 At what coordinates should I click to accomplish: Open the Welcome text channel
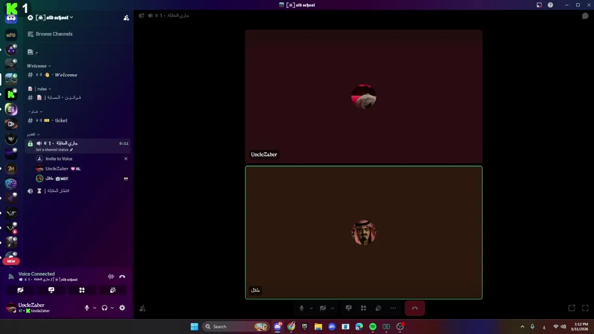(78, 75)
